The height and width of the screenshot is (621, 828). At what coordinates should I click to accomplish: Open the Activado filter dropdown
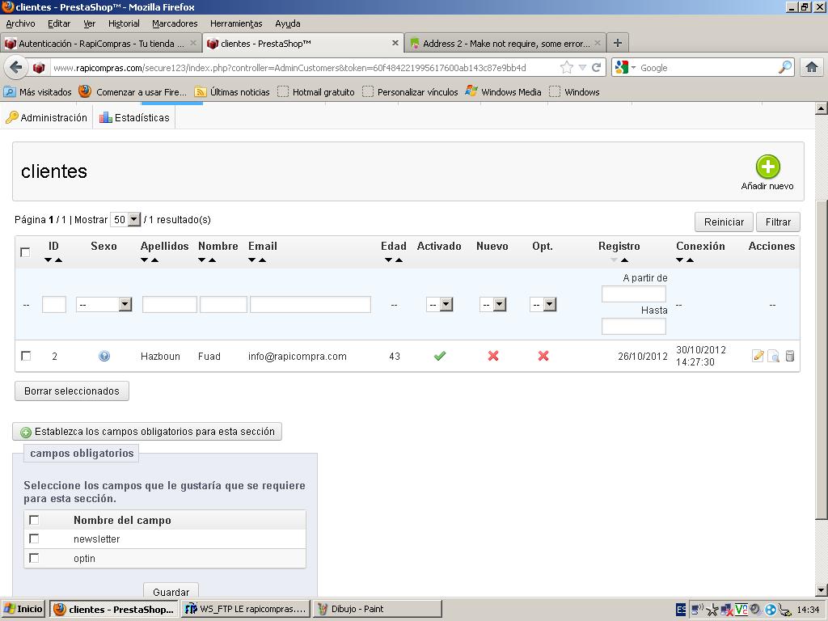[439, 305]
